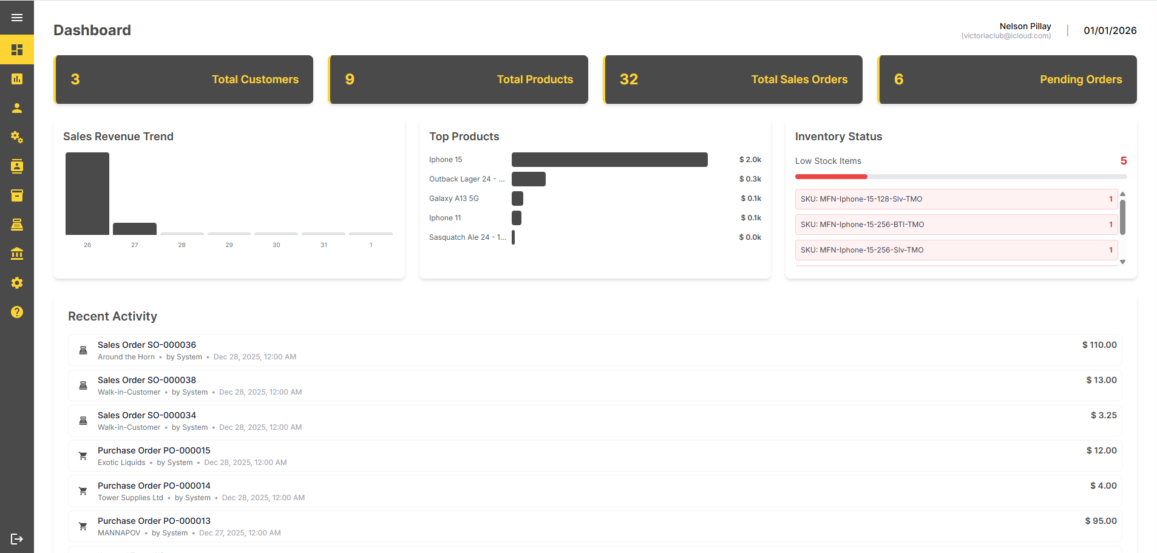Image resolution: width=1157 pixels, height=553 pixels.
Task: Open the Reports bar-chart icon in sidebar
Action: [17, 79]
